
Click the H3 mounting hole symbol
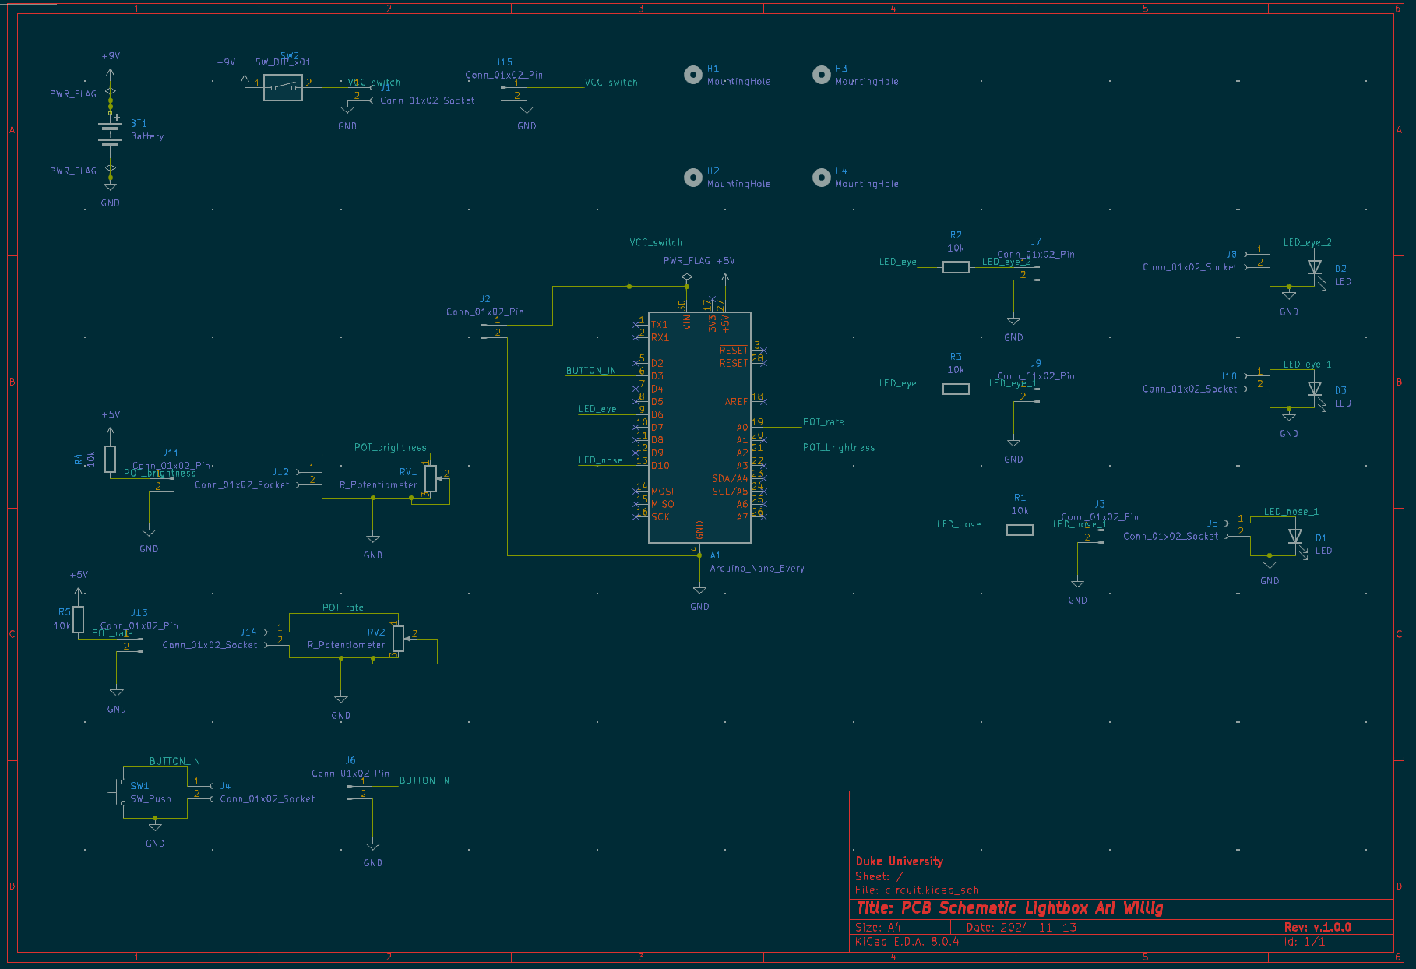pyautogui.click(x=821, y=75)
